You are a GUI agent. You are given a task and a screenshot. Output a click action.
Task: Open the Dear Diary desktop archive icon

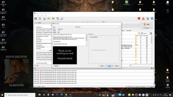click(4, 18)
